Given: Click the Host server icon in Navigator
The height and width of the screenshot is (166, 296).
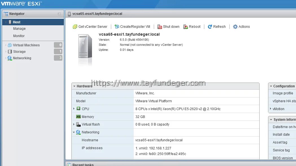Looking at the screenshot, I should point(10,22).
